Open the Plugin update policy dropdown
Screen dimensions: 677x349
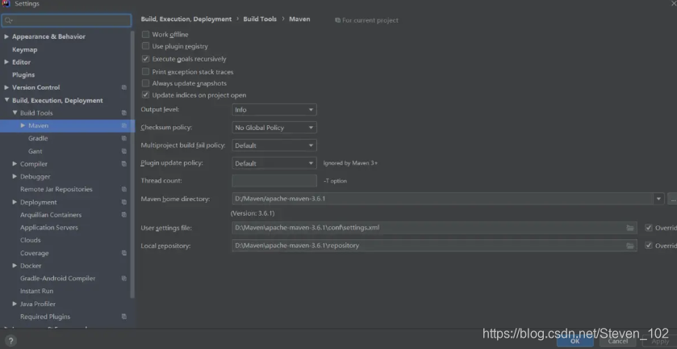pyautogui.click(x=274, y=163)
